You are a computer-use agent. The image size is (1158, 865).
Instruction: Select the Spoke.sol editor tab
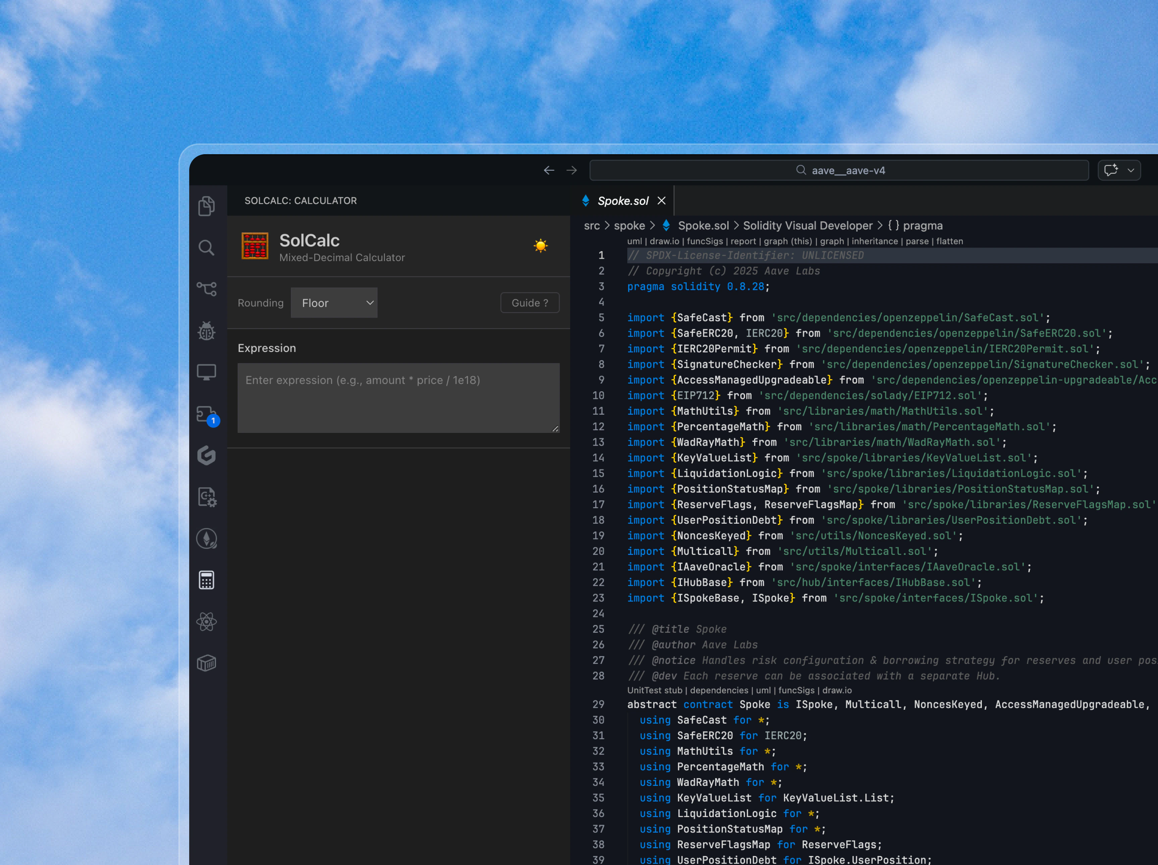623,201
